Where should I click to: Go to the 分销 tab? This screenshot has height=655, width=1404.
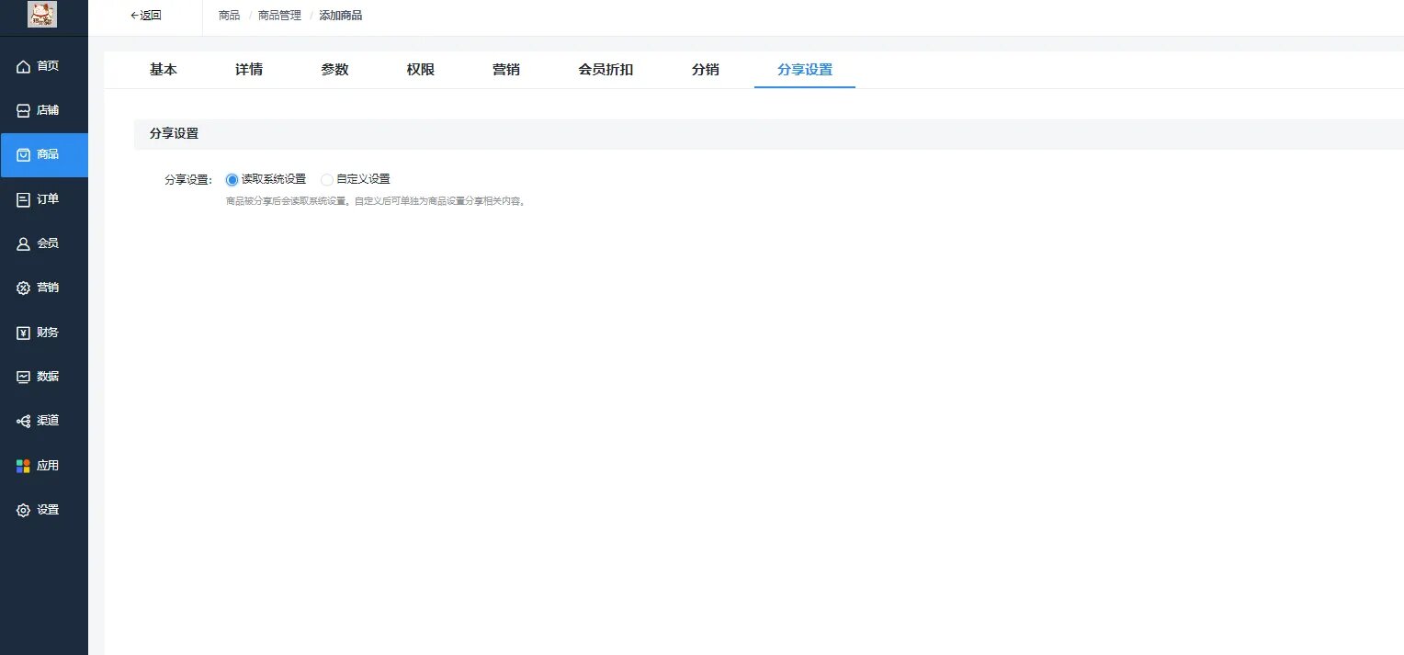(x=706, y=70)
